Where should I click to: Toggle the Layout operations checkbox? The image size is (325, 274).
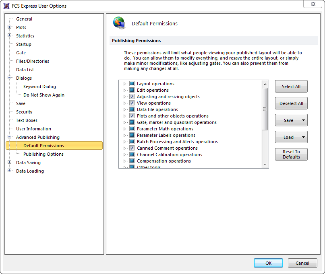[x=132, y=84]
